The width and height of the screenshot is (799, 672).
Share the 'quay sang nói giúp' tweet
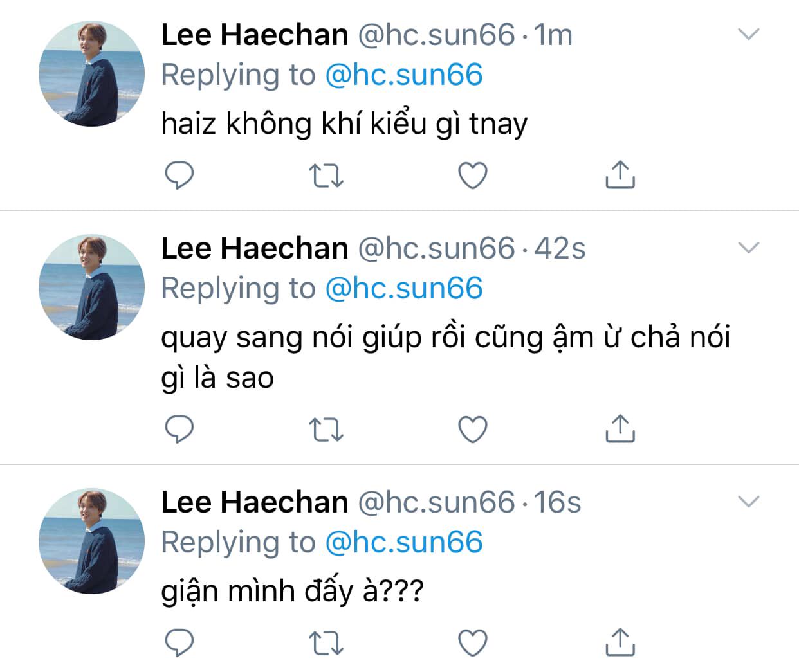[x=620, y=429]
